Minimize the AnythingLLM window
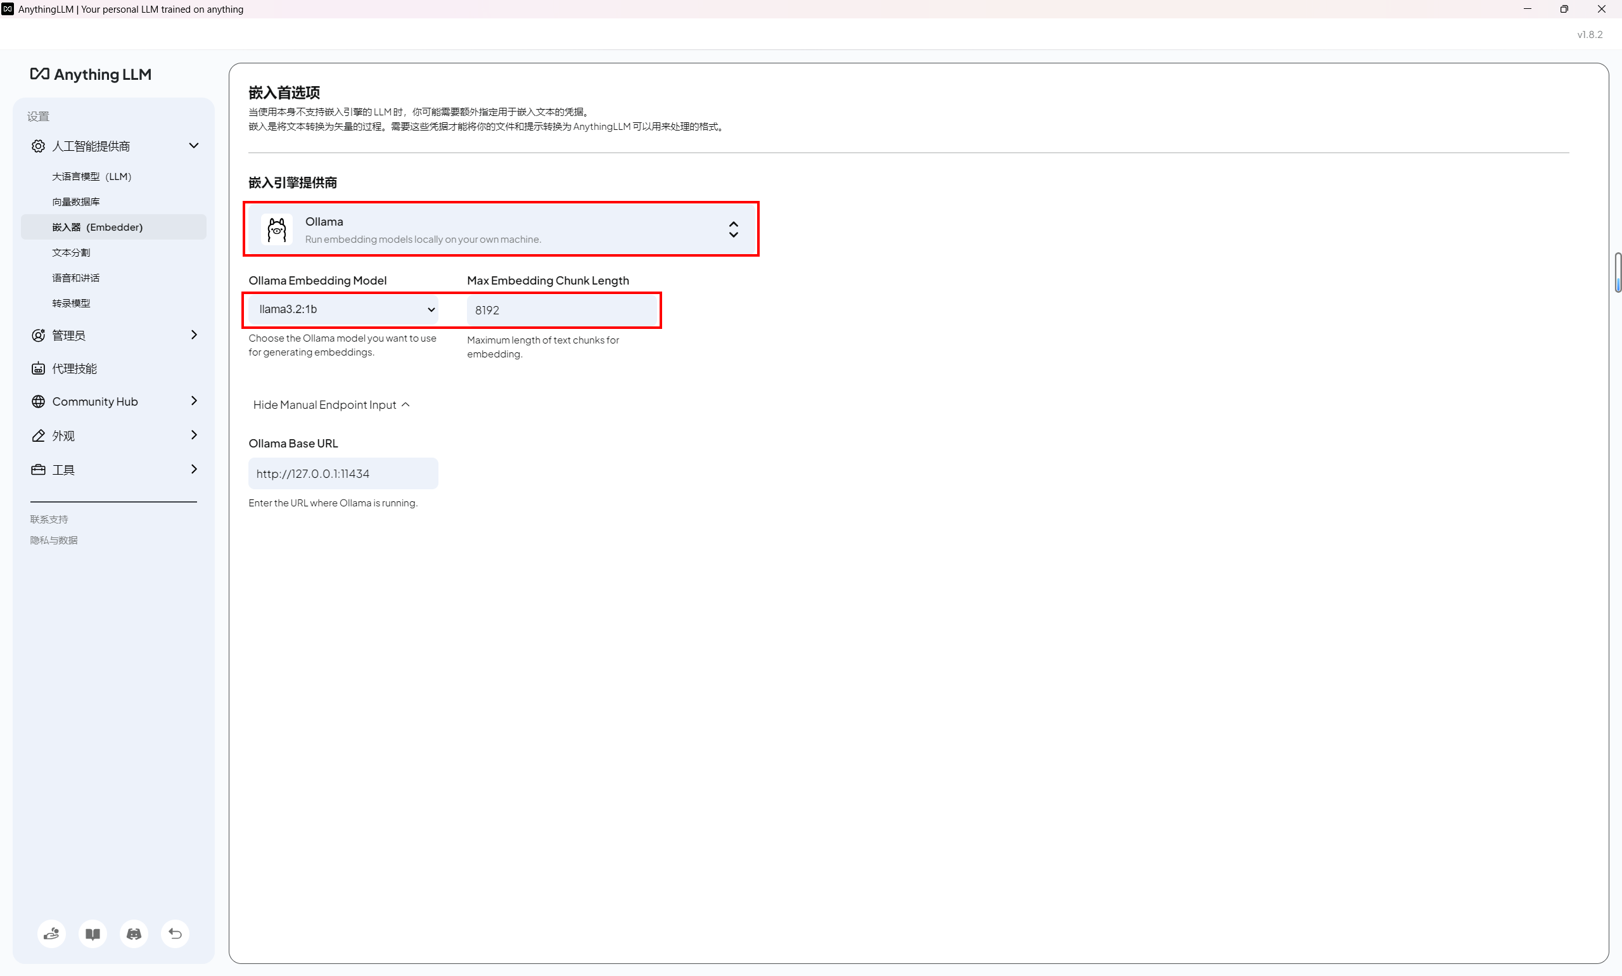Viewport: 1622px width, 976px height. coord(1528,10)
